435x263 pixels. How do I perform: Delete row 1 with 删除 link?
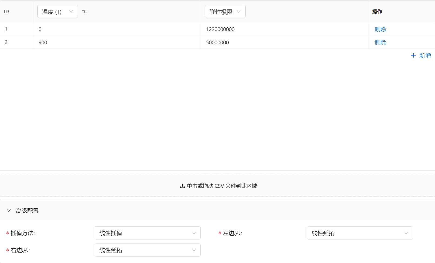click(380, 29)
